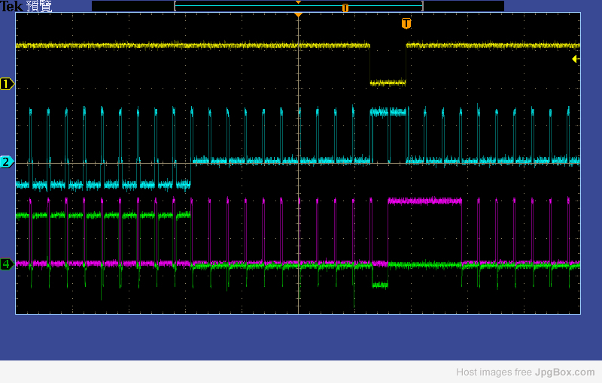The image size is (602, 383).
Task: Select the green channel 4 marker
Action: (x=7, y=264)
